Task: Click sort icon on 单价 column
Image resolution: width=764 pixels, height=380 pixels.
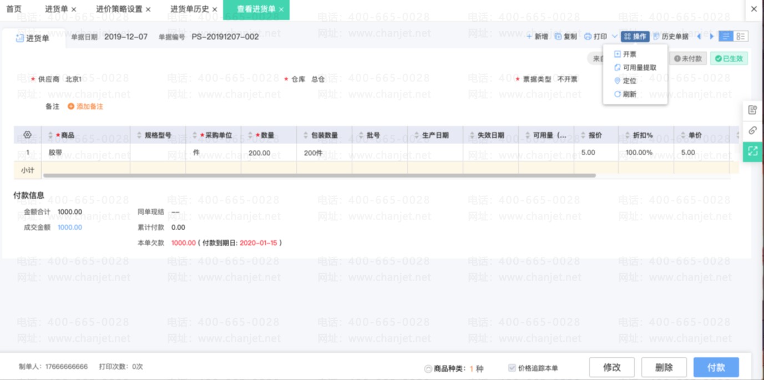Action: pyautogui.click(x=683, y=135)
